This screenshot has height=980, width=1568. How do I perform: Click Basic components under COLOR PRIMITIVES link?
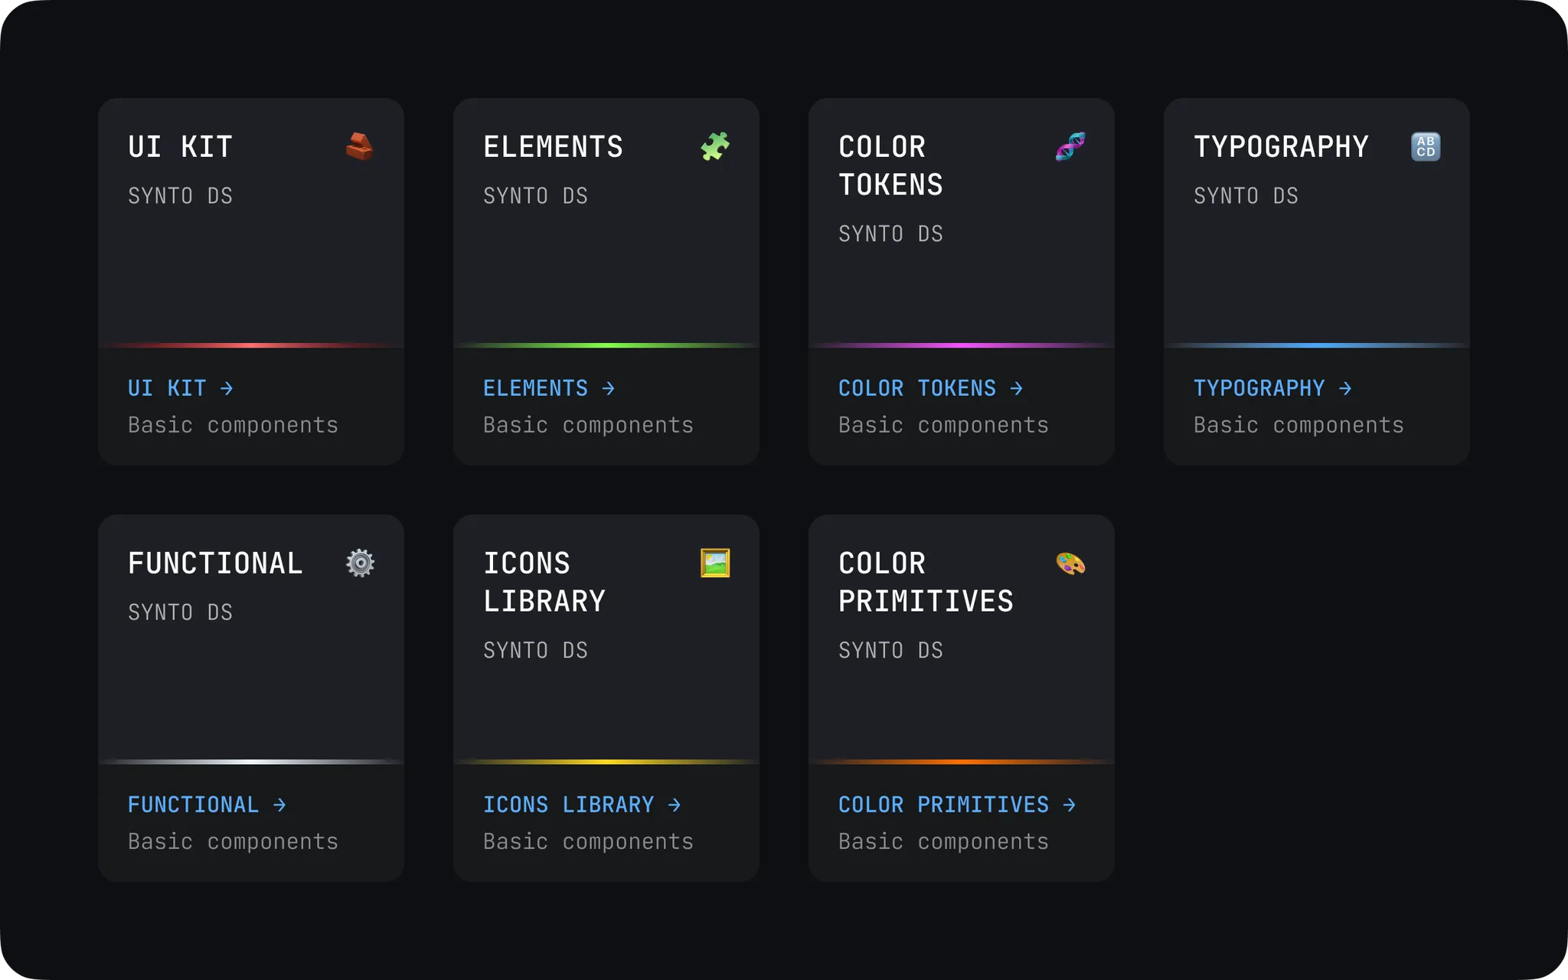coord(944,842)
